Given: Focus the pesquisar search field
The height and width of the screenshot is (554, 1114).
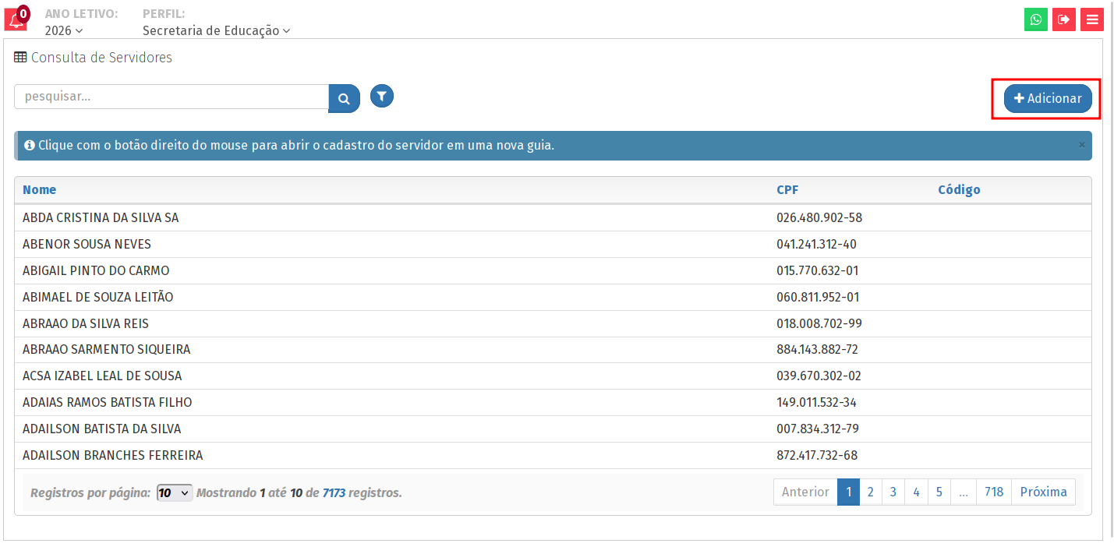Looking at the screenshot, I should (x=172, y=97).
